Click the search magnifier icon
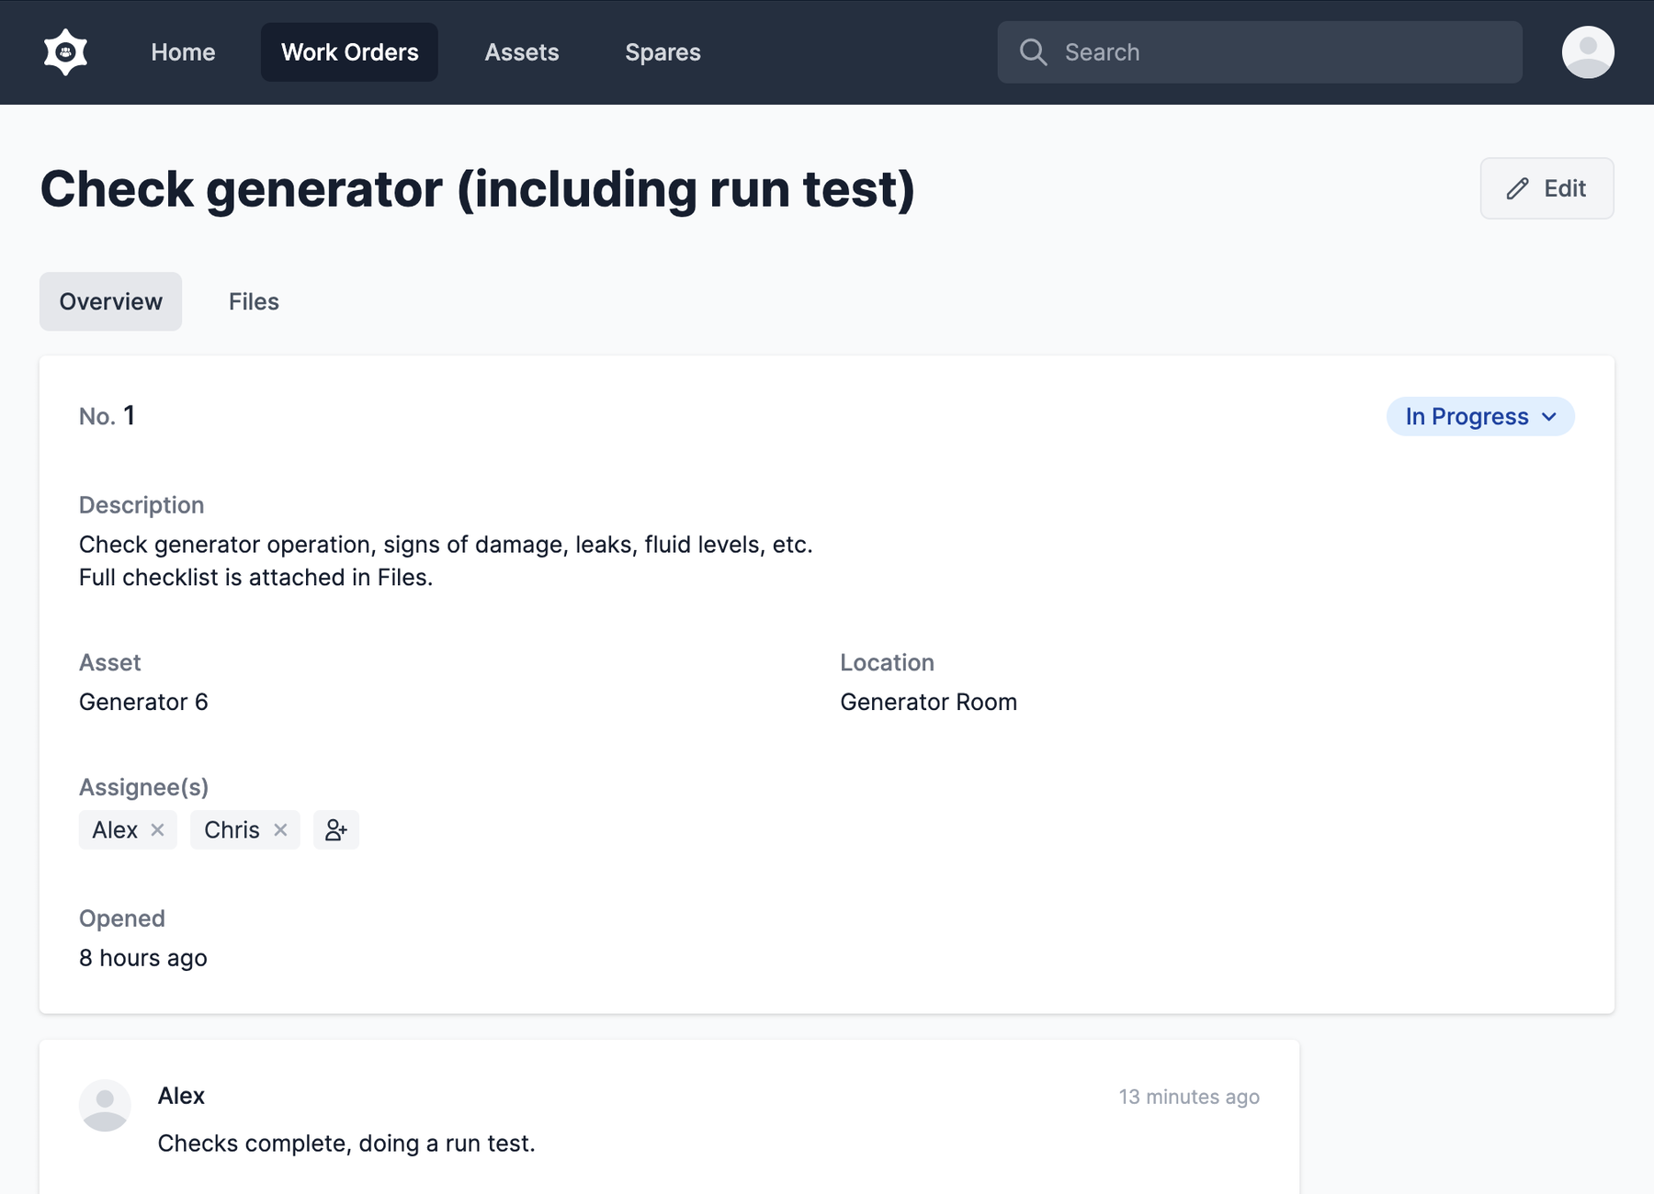Image resolution: width=1654 pixels, height=1194 pixels. [x=1033, y=52]
